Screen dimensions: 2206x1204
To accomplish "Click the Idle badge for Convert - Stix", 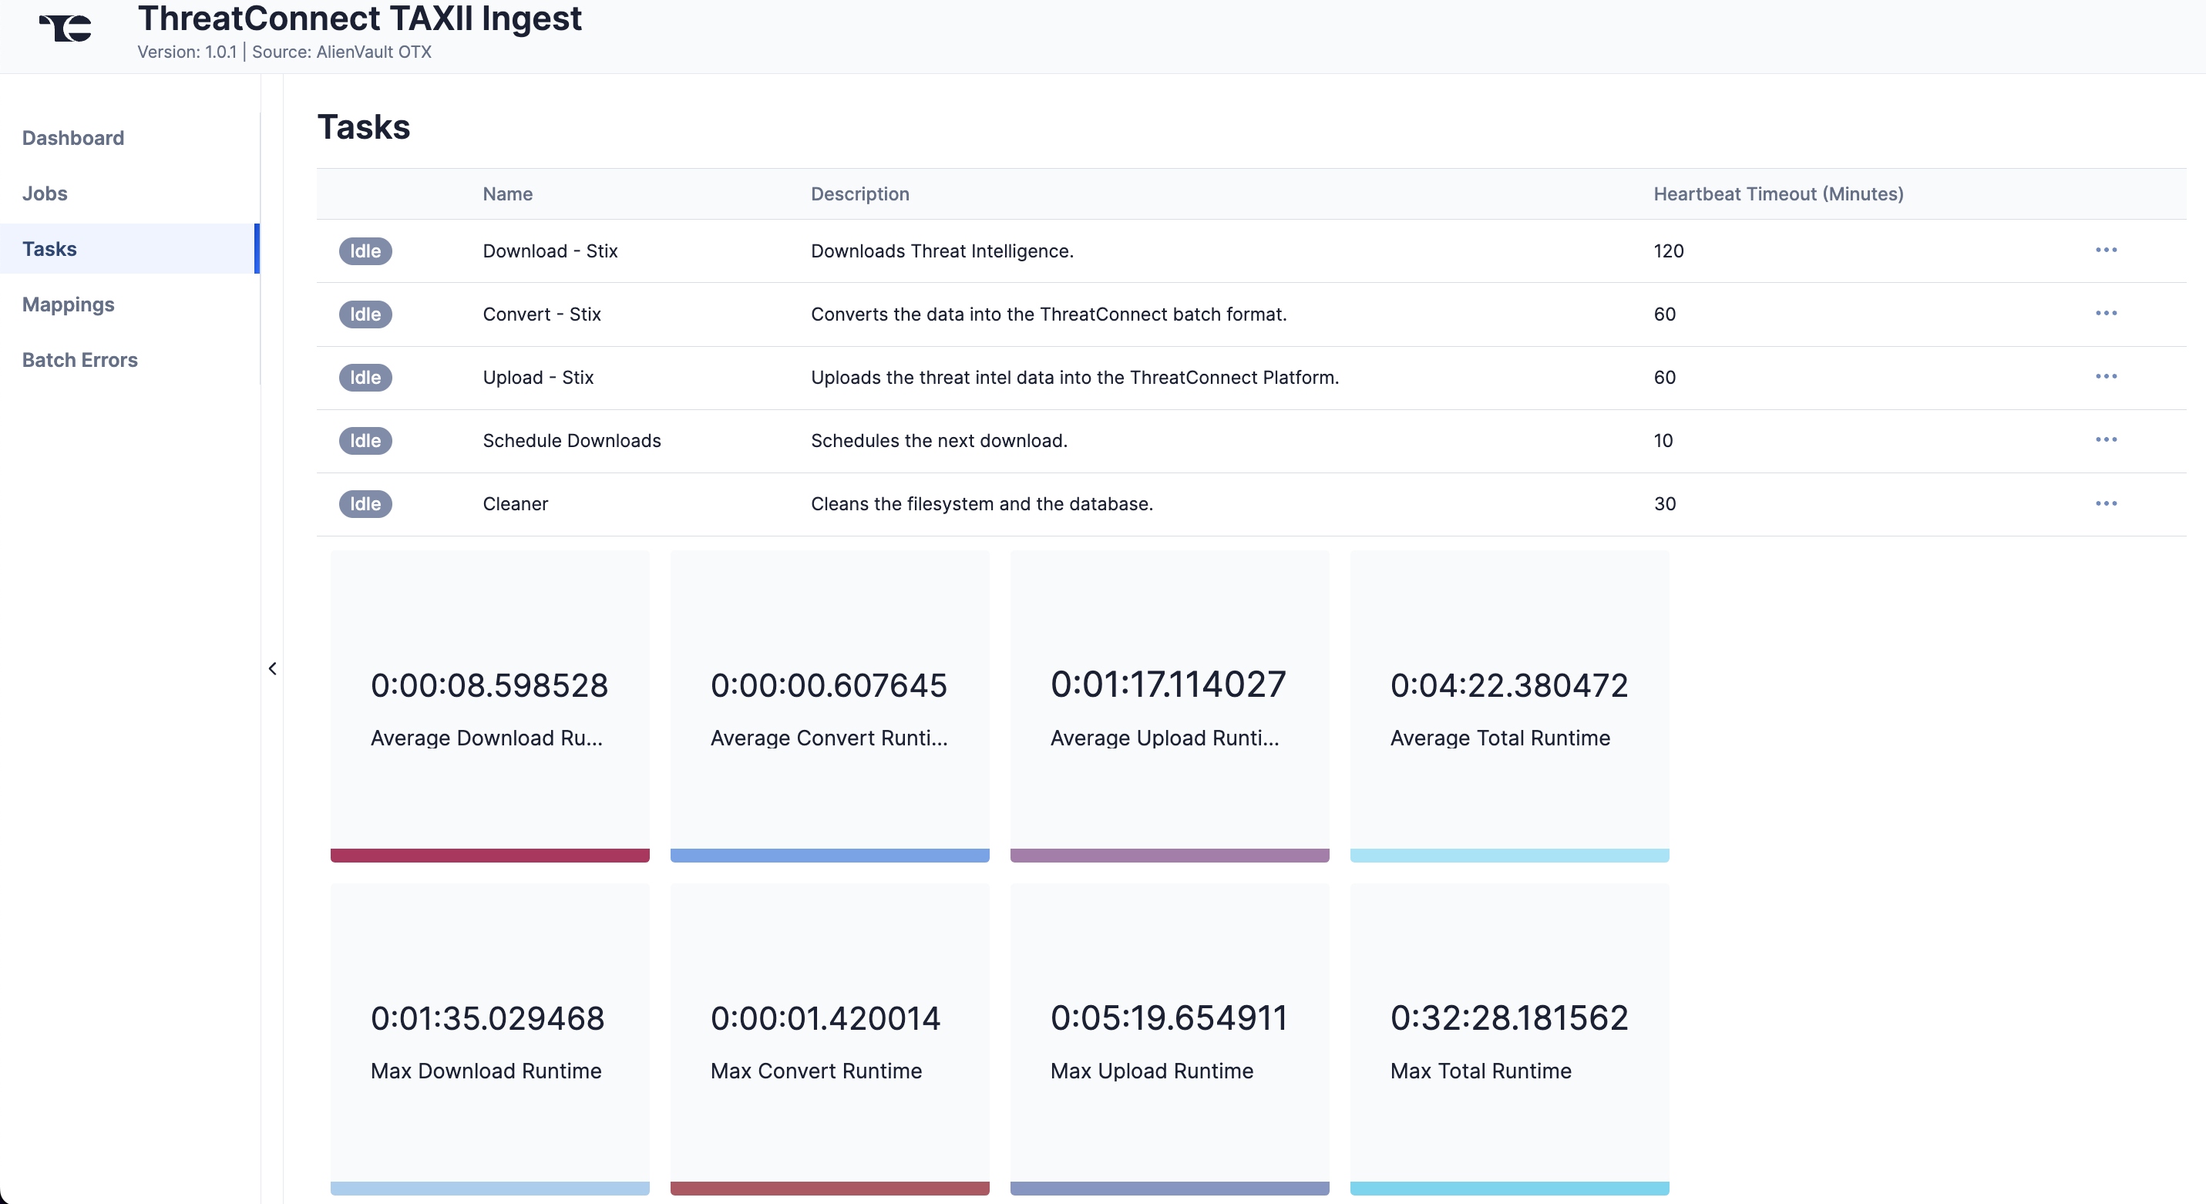I will click(365, 314).
